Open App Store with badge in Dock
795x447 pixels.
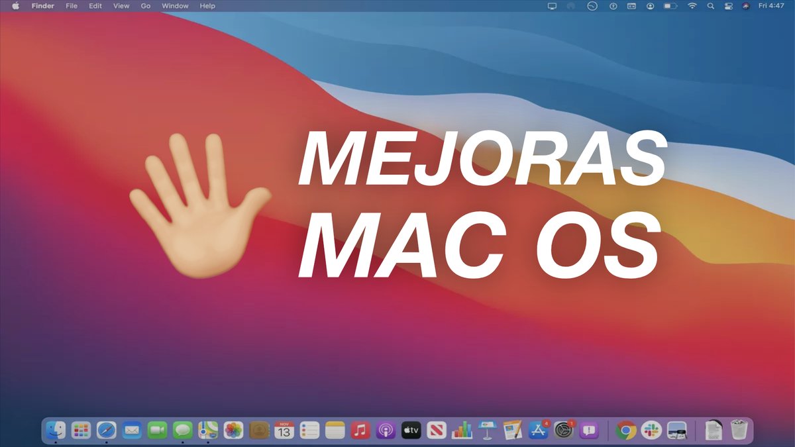point(539,430)
